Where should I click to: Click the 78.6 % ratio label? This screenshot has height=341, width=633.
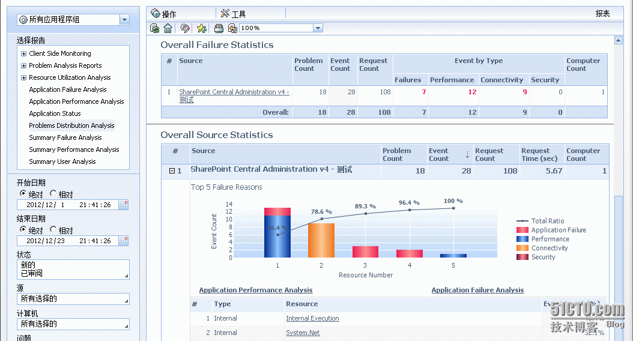coord(321,211)
